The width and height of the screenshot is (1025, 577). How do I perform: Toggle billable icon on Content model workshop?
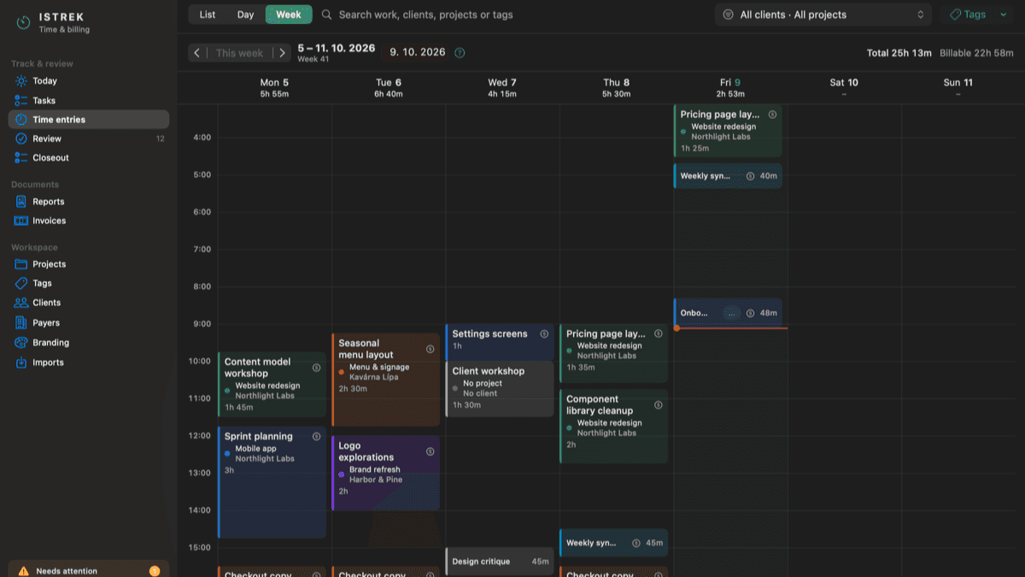coord(316,368)
